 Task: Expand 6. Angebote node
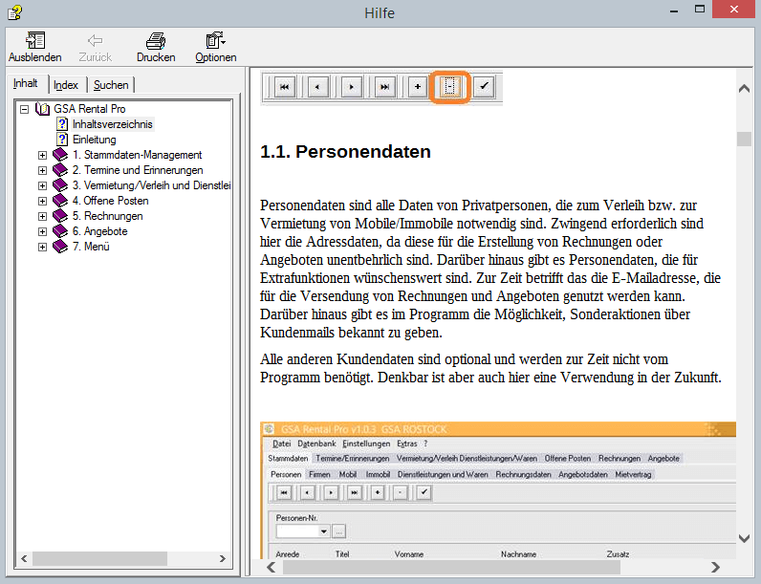[42, 231]
